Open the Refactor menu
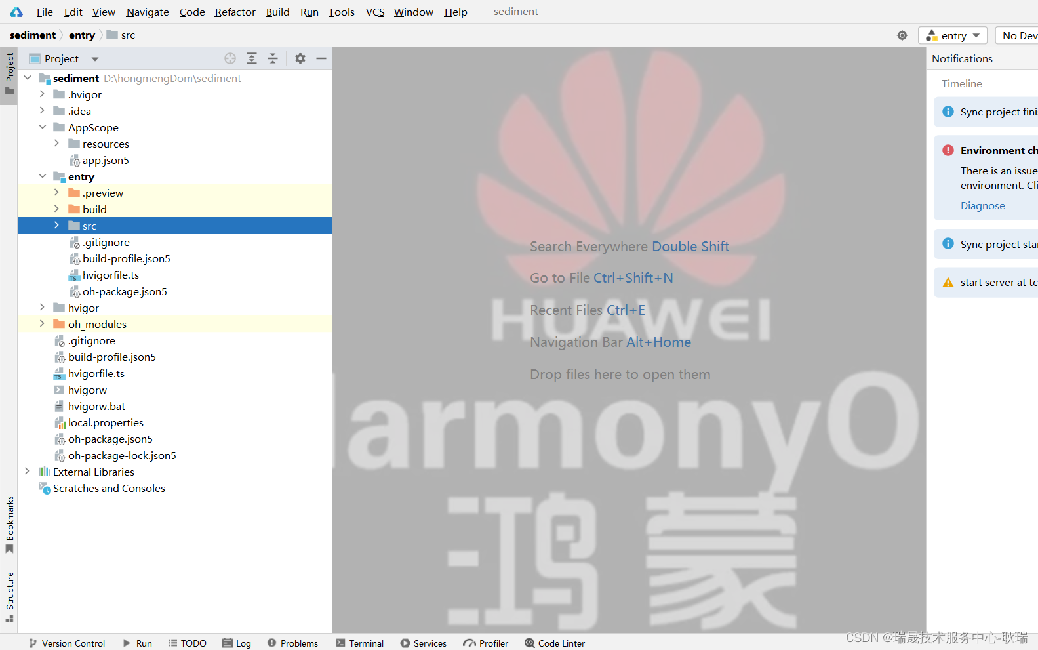The width and height of the screenshot is (1038, 650). (x=235, y=12)
